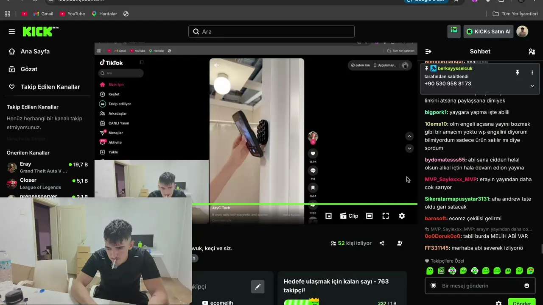Click username Sikeratarmapusyatar3131 in chat

(x=457, y=199)
